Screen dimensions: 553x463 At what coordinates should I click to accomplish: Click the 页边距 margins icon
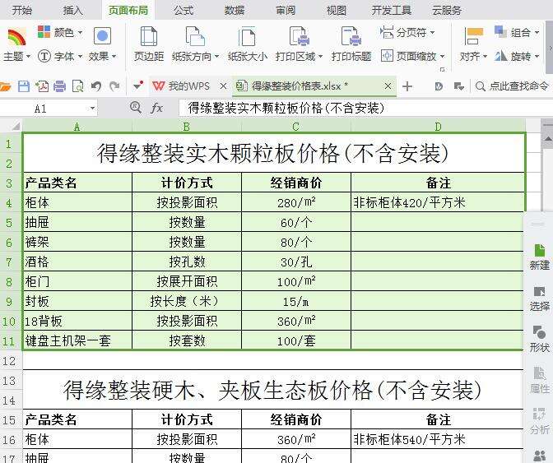click(x=149, y=36)
